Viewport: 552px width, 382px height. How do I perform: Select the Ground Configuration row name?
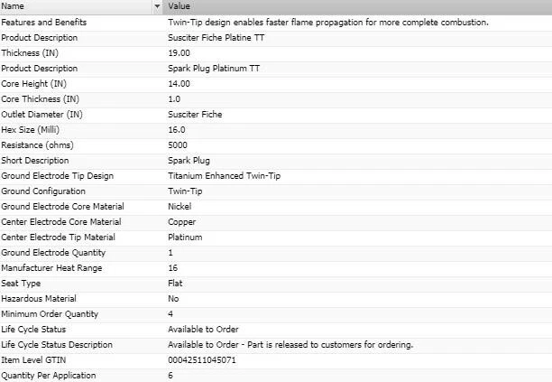click(x=43, y=191)
